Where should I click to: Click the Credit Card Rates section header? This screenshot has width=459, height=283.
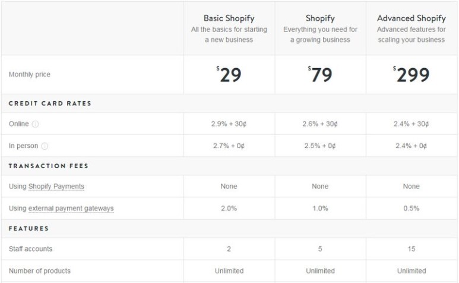[x=50, y=104]
